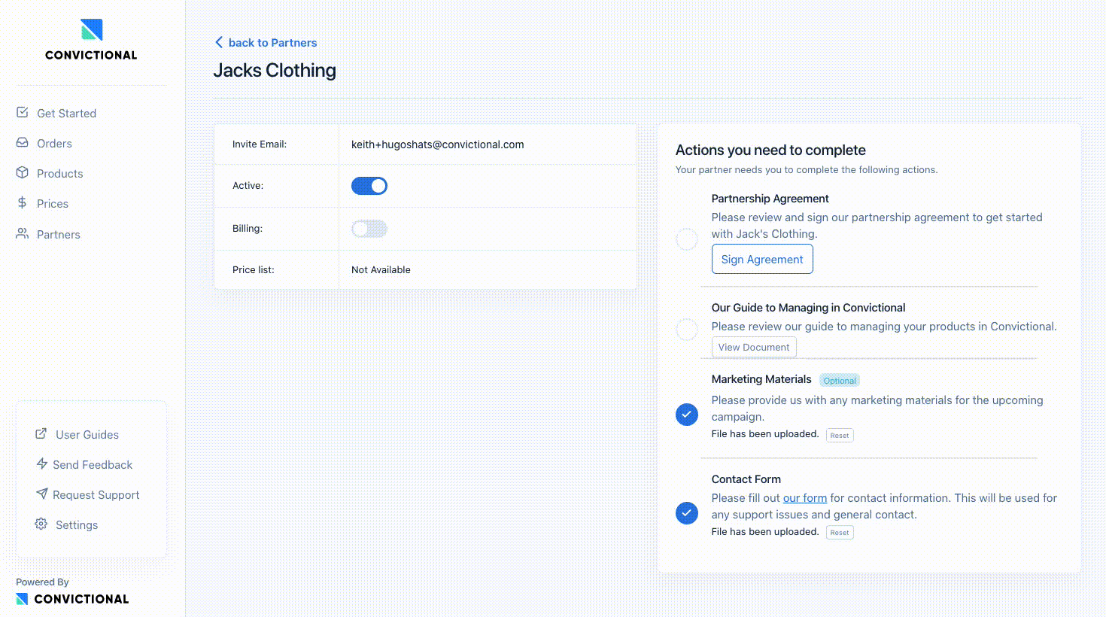This screenshot has height=617, width=1106.
Task: Enable the Billing toggle
Action: [x=369, y=229]
